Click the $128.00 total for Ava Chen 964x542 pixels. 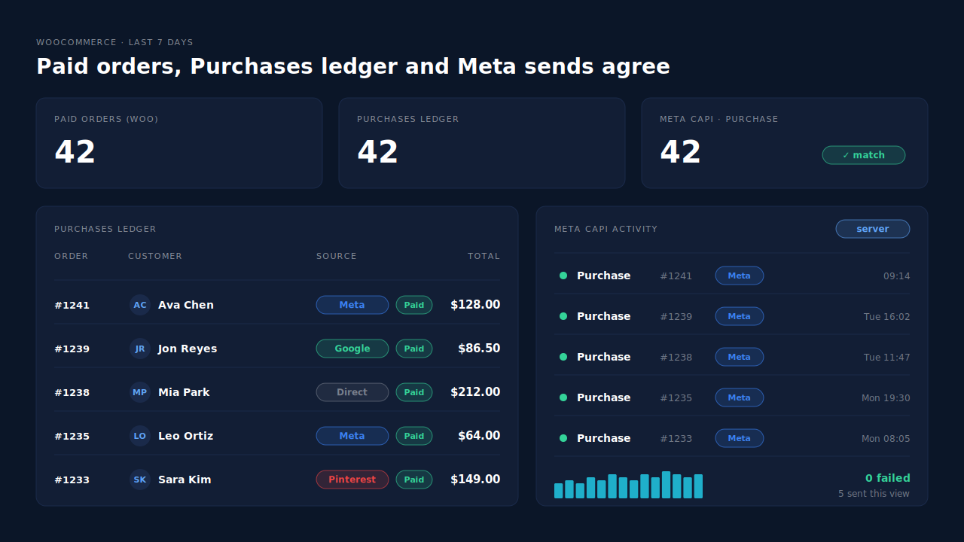click(x=475, y=305)
